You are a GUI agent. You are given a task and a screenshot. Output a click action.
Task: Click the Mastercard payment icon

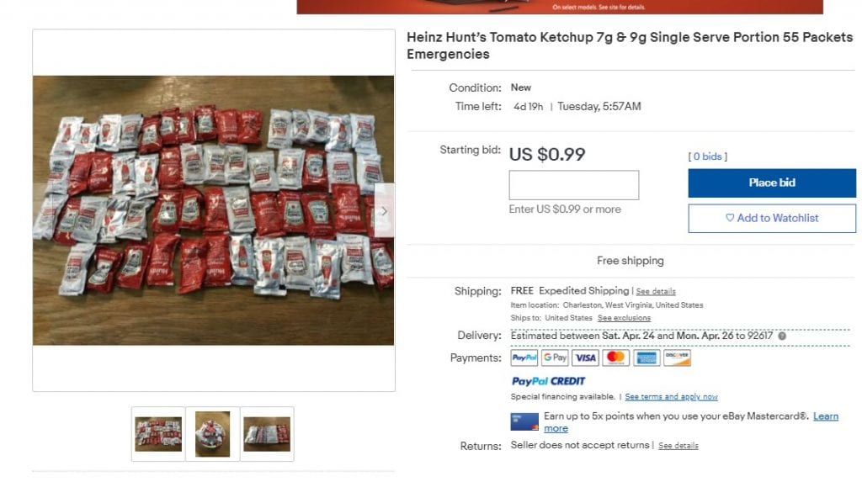pyautogui.click(x=615, y=358)
